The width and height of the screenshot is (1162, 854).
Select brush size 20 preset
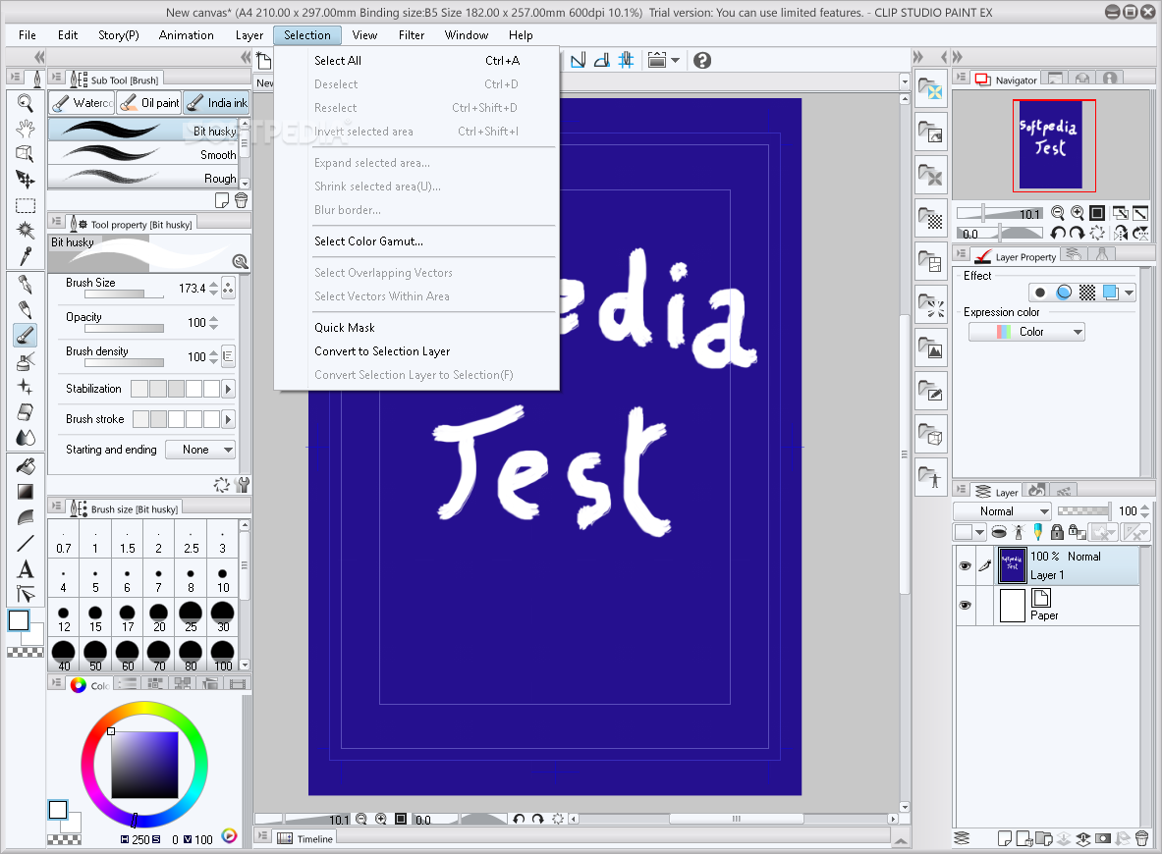158,617
